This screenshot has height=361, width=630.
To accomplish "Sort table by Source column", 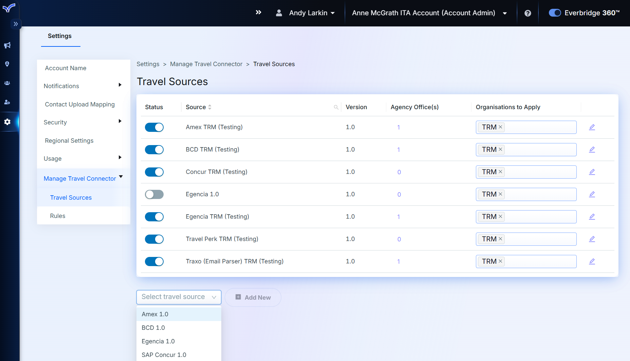I will (x=210, y=107).
